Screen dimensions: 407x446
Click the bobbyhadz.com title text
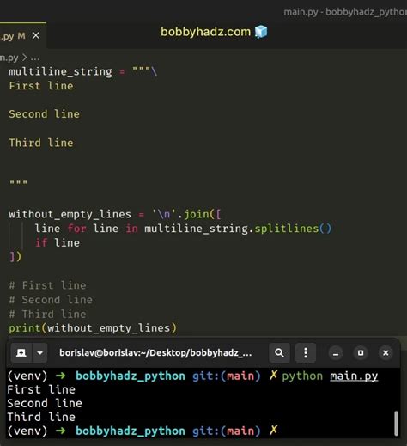pos(205,32)
